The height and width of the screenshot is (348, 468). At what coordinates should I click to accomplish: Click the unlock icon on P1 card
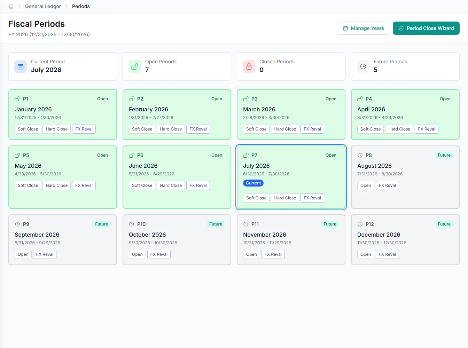[17, 99]
